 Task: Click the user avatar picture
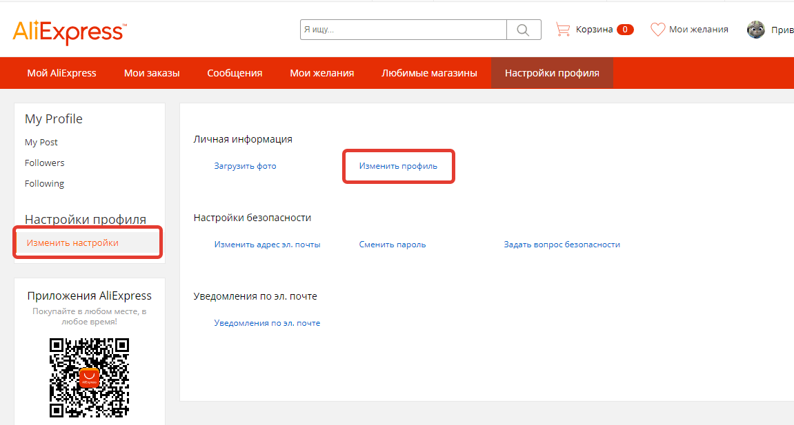(x=756, y=30)
